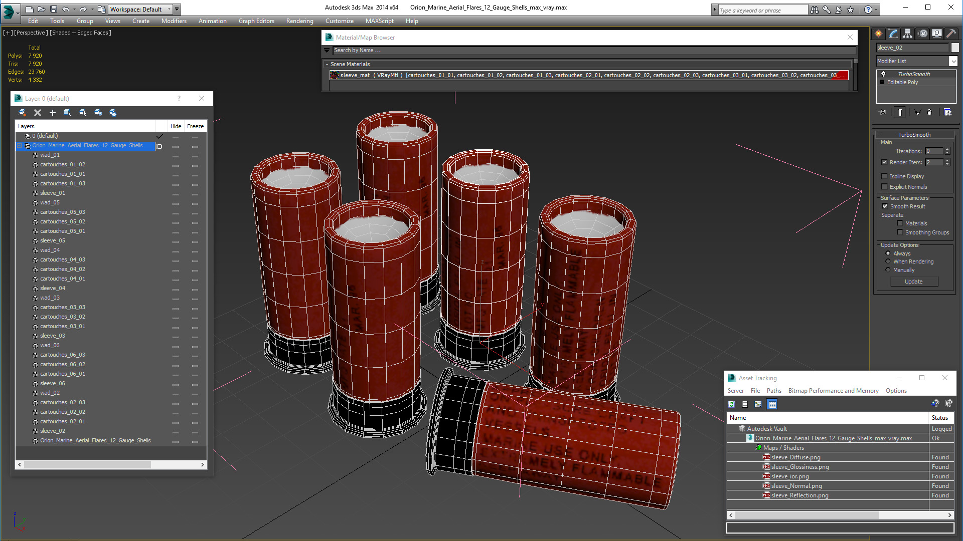Switch to the Display command panel tab
This screenshot has width=963, height=541.
coord(937,34)
